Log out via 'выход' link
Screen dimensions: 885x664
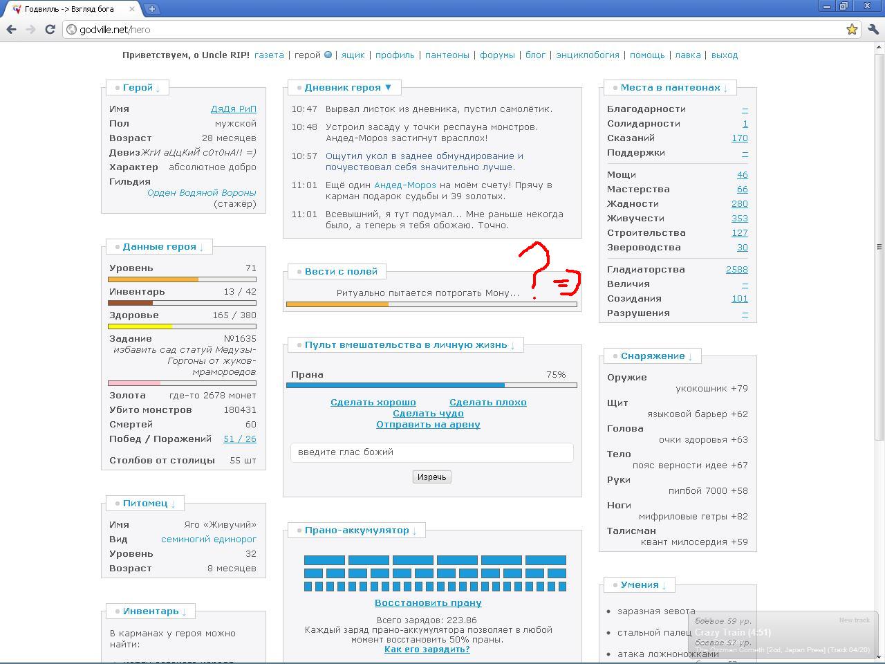[x=725, y=55]
